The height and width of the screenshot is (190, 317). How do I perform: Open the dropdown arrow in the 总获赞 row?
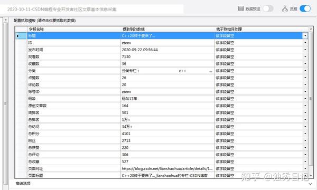click(x=305, y=148)
